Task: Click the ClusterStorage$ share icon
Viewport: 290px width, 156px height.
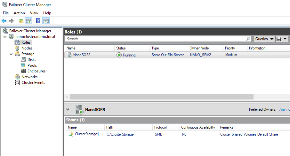Action: point(71,134)
